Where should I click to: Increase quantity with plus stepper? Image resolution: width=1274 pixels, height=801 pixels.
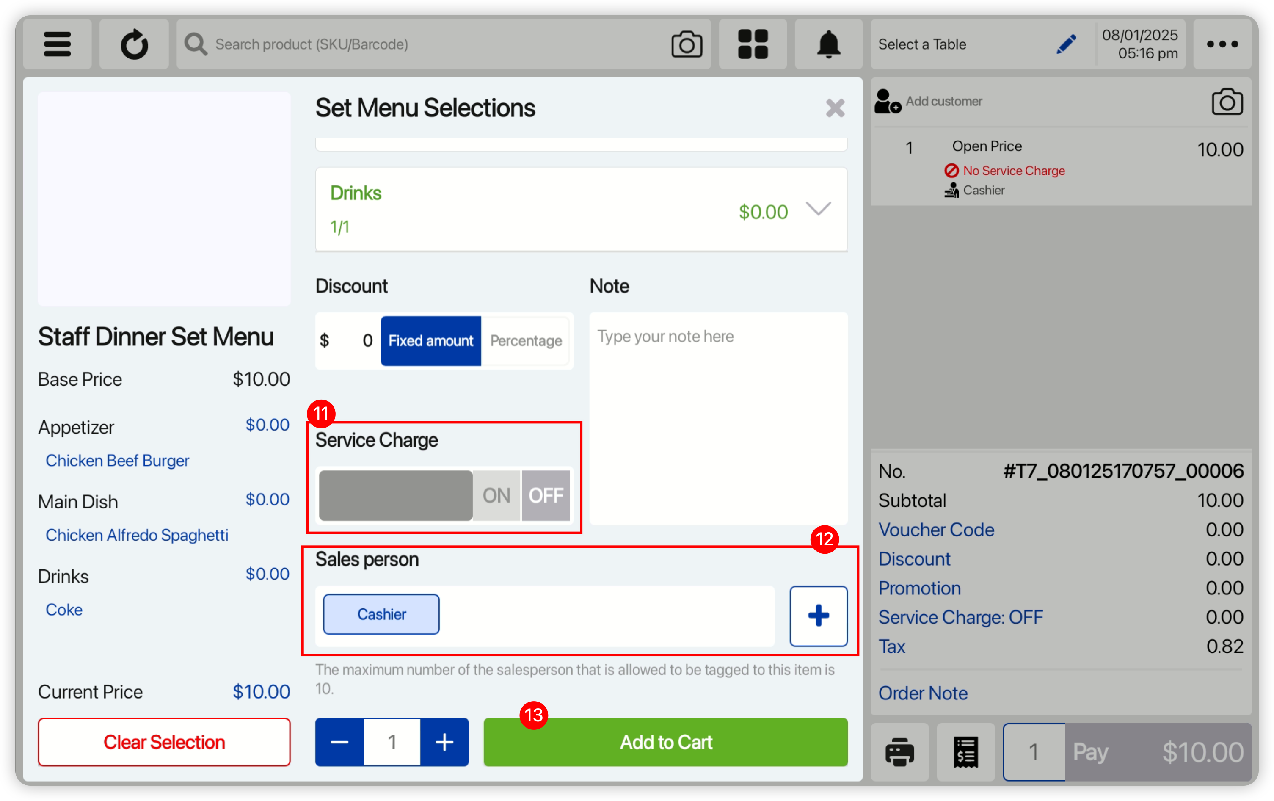[x=444, y=742]
